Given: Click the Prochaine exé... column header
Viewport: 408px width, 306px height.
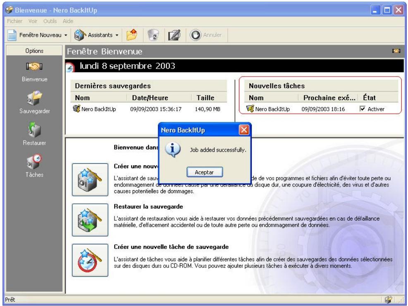Looking at the screenshot, I should click(329, 98).
